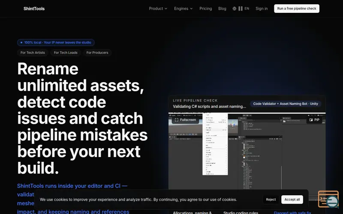Expand the Product menu
The image size is (343, 214).
point(158,9)
